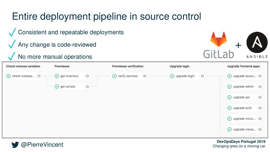Retry the verify-services job
Viewport: 270px width, 152px height.
click(x=145, y=76)
